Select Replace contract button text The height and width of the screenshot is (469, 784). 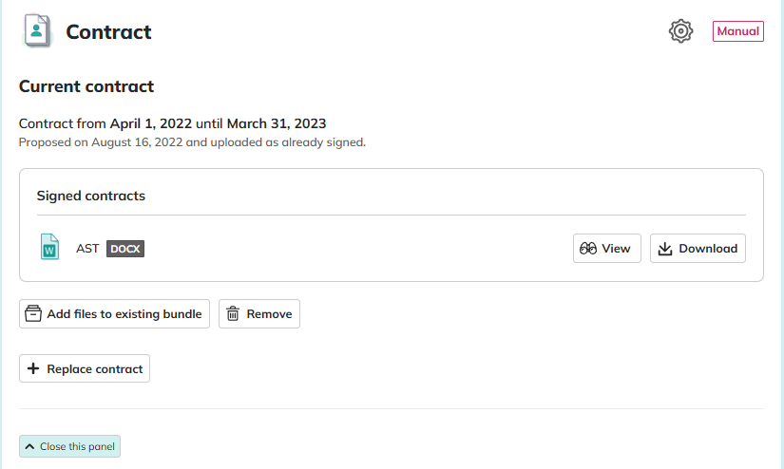click(95, 369)
